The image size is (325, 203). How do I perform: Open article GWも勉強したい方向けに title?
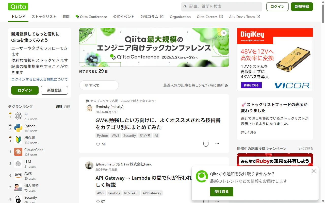(x=158, y=124)
